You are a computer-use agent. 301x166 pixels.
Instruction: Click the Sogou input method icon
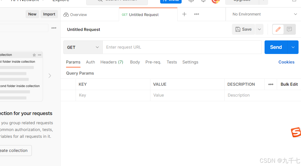[x=296, y=132]
